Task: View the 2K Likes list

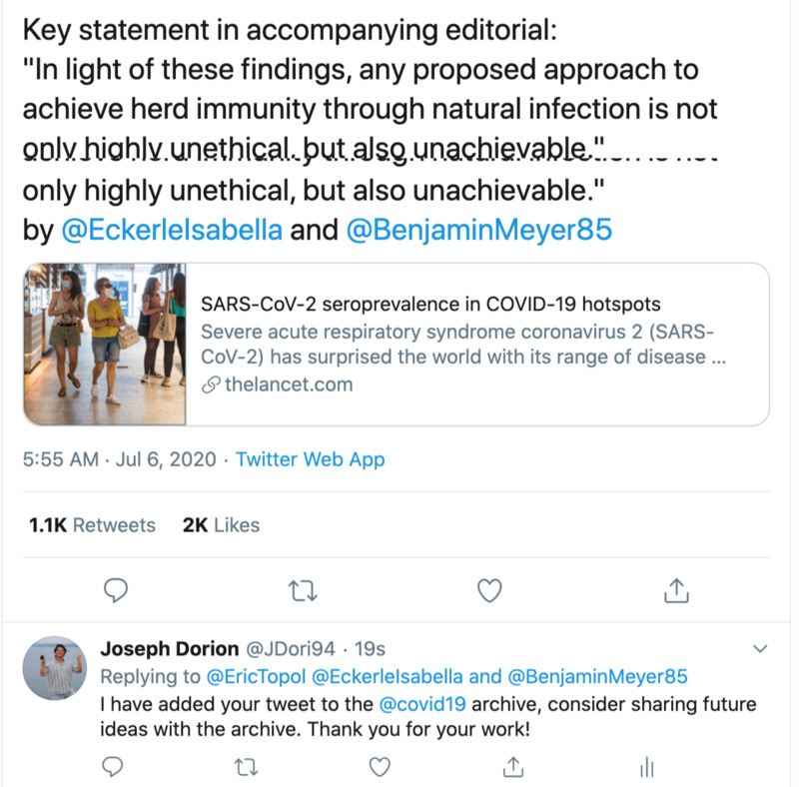Action: click(x=221, y=524)
